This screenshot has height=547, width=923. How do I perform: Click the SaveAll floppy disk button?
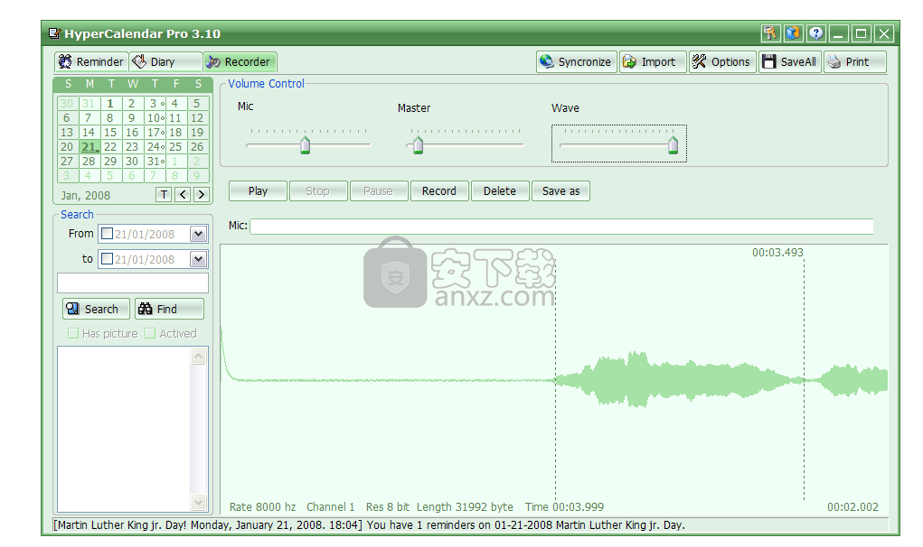790,61
